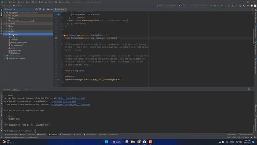Click the terminal prompt input line
This screenshot has width=257, height=145.
(x=35, y=131)
